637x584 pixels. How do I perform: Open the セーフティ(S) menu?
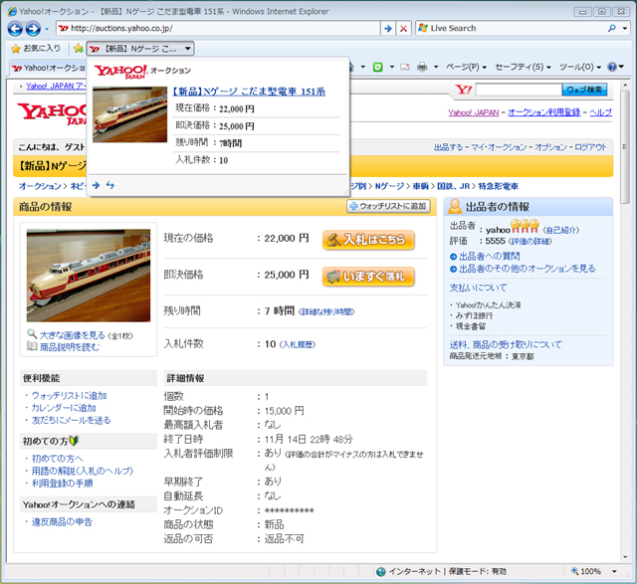tap(523, 67)
